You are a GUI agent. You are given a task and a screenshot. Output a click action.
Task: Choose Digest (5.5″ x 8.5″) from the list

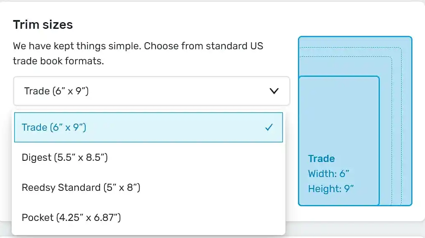(x=65, y=157)
